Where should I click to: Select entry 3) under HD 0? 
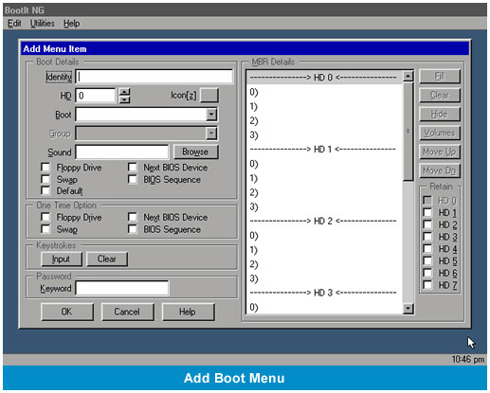coord(324,134)
